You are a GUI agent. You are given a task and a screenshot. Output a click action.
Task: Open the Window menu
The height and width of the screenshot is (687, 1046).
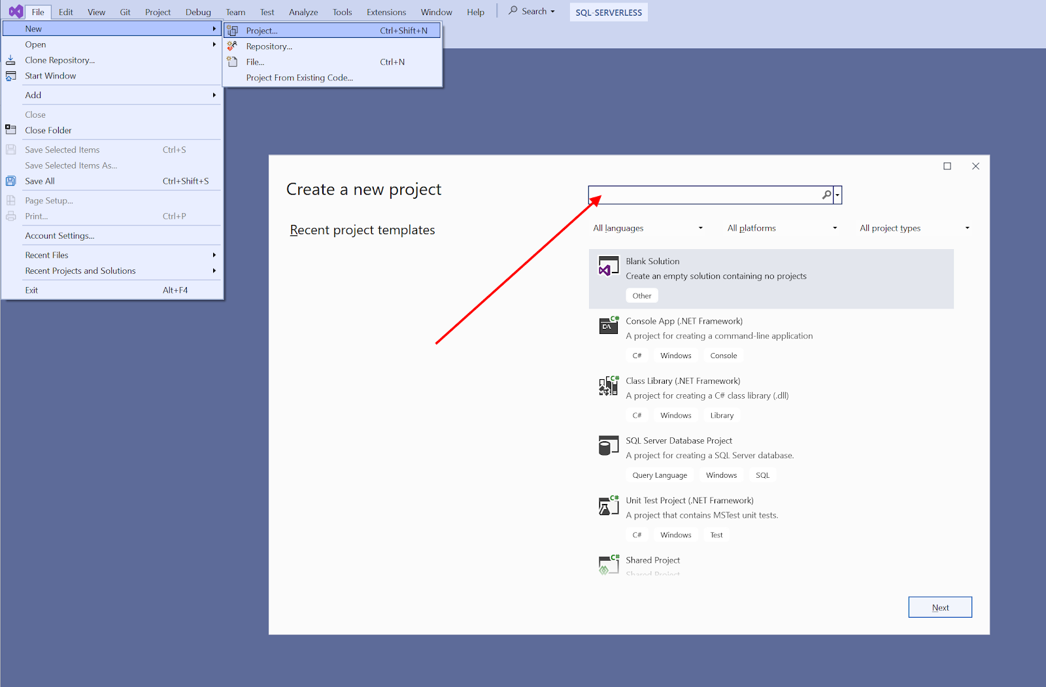(x=436, y=12)
